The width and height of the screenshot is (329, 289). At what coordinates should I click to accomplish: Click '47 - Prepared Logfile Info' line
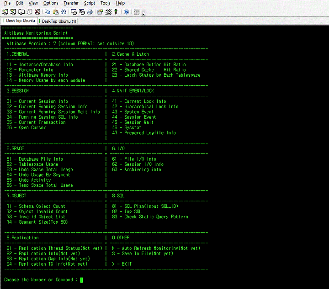click(x=144, y=133)
